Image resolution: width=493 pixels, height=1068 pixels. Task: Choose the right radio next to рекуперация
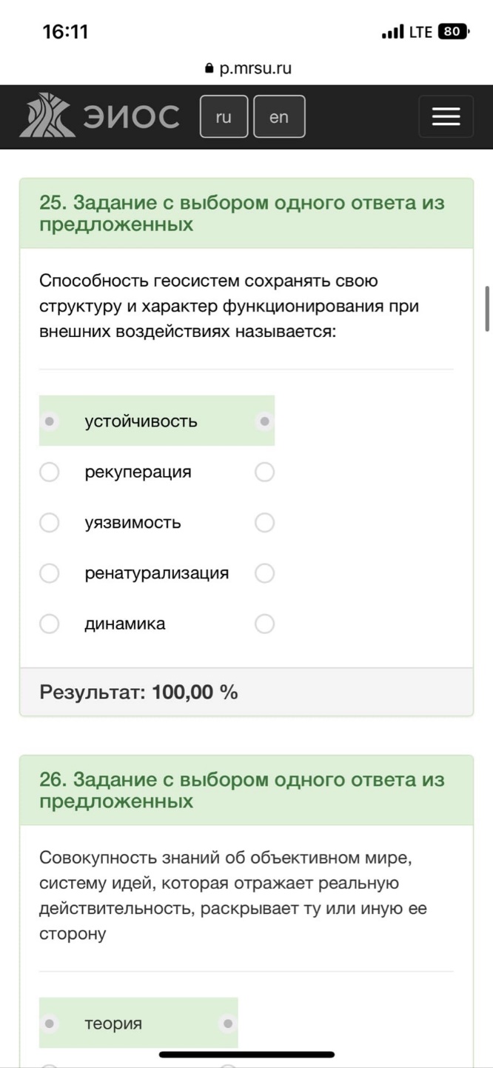click(x=264, y=472)
